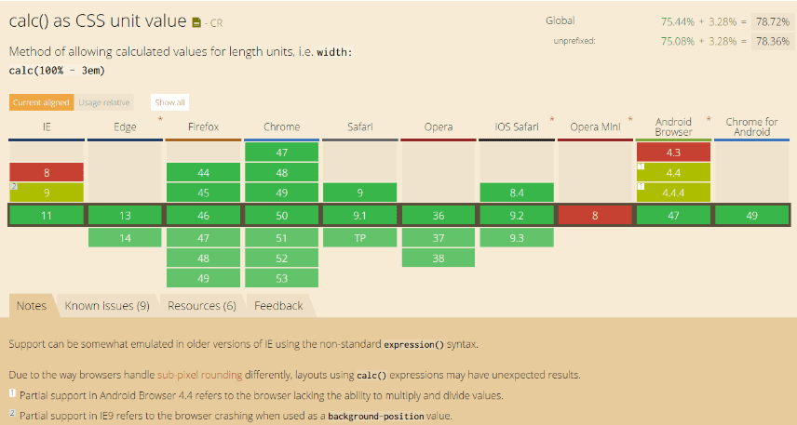
Task: Click the asterisk note next to Edge
Action: (161, 120)
